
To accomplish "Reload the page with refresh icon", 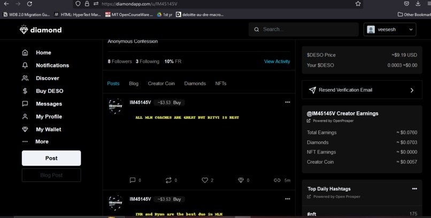I will click(30, 4).
